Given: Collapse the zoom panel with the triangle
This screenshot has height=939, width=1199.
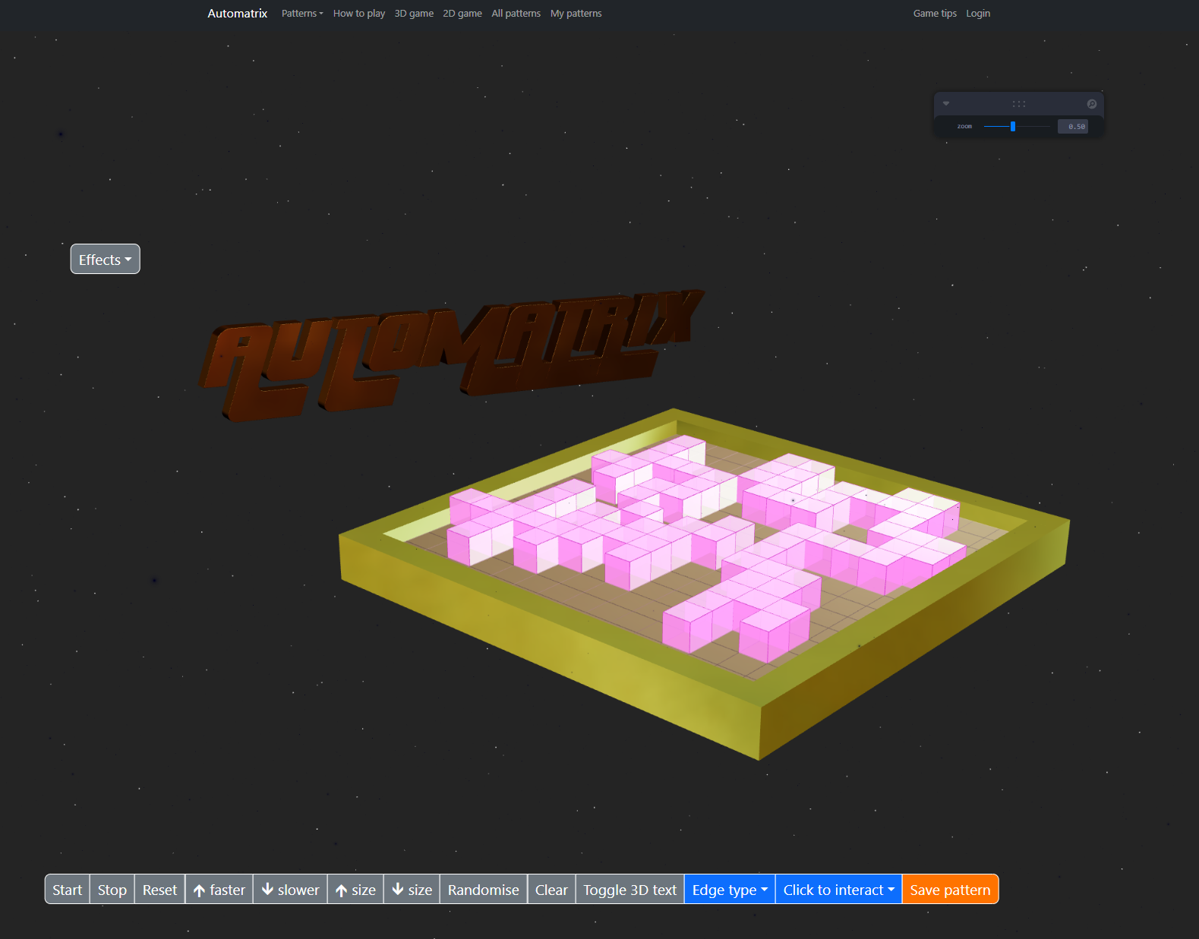Looking at the screenshot, I should [946, 103].
